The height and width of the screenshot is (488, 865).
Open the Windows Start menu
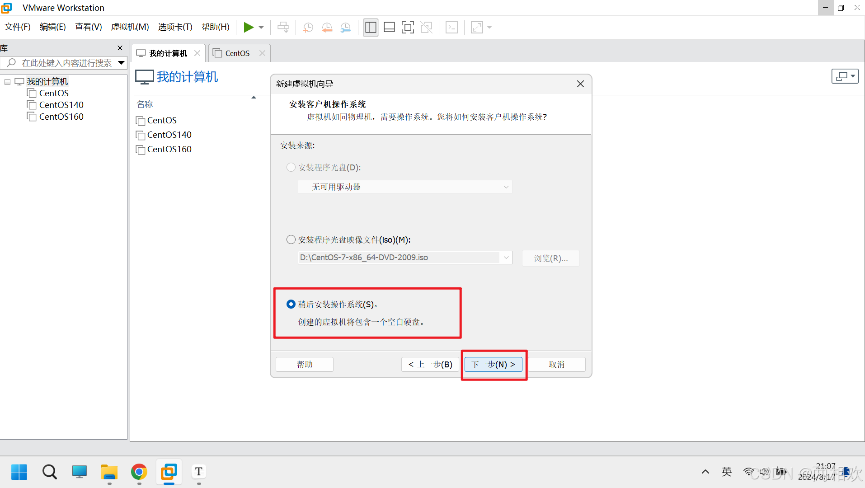(19, 472)
